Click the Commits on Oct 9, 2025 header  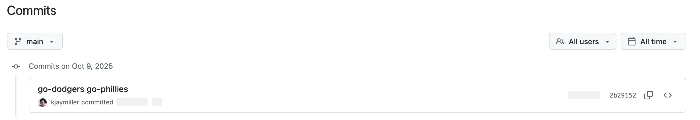pyautogui.click(x=71, y=66)
